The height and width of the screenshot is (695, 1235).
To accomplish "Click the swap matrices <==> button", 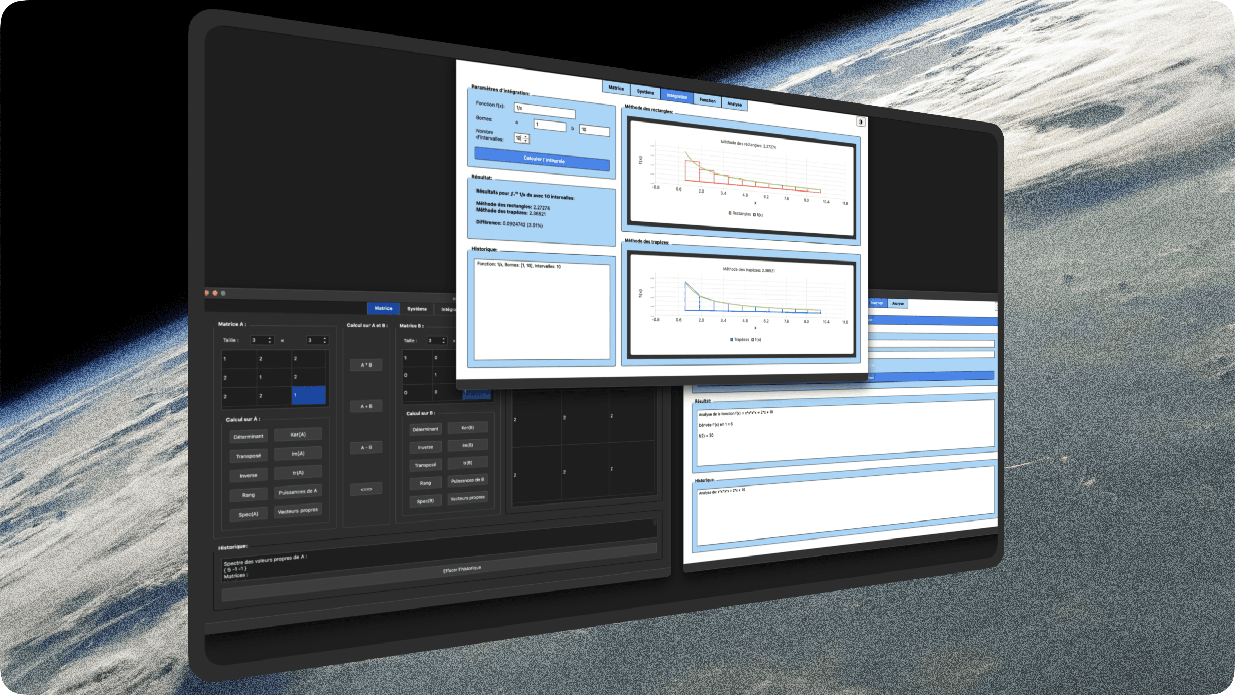I will pyautogui.click(x=366, y=489).
